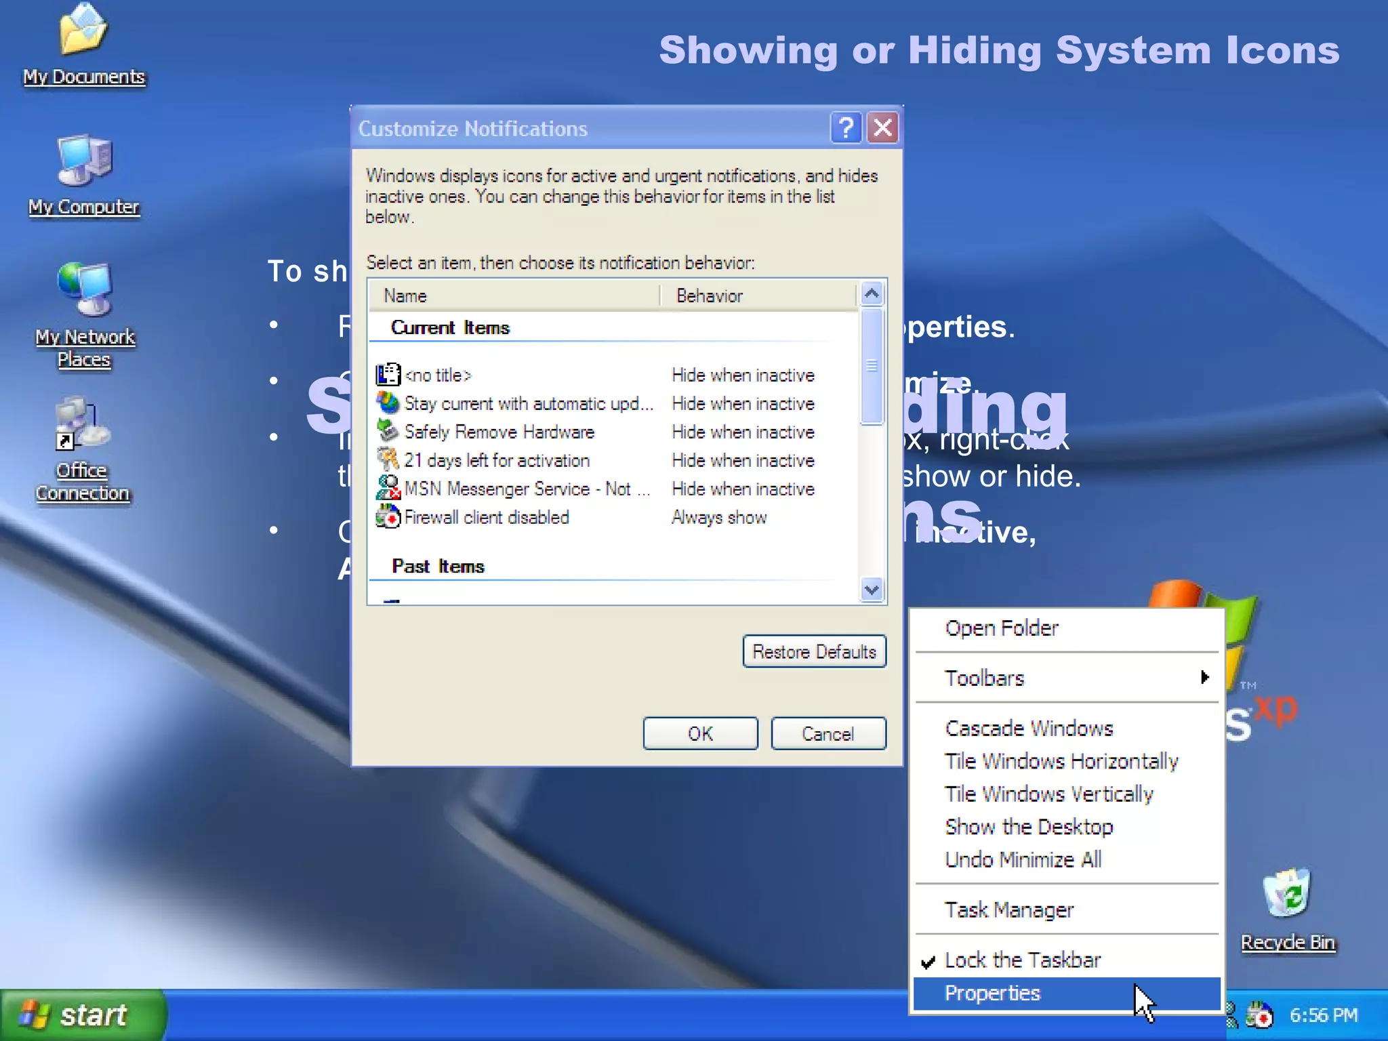1388x1041 pixels.
Task: Select Tile Windows Vertically
Action: (x=1067, y=794)
